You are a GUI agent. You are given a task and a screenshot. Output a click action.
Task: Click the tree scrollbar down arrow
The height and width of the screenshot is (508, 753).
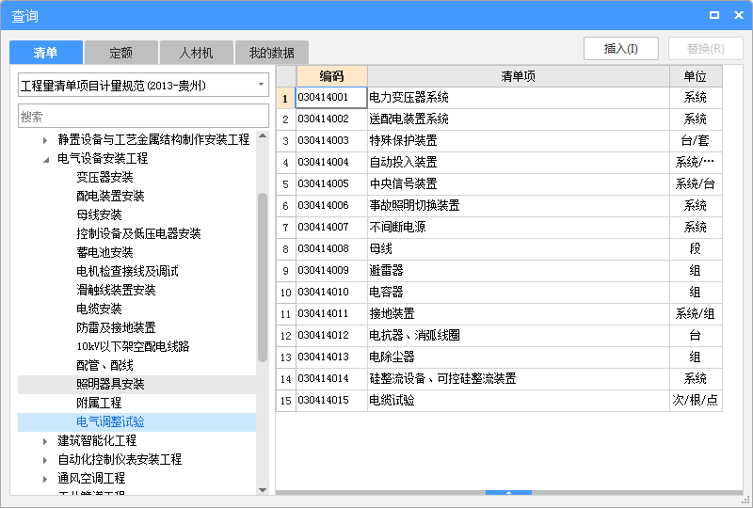tap(263, 490)
